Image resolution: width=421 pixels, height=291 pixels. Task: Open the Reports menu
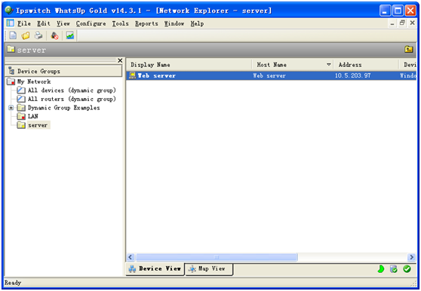(146, 23)
